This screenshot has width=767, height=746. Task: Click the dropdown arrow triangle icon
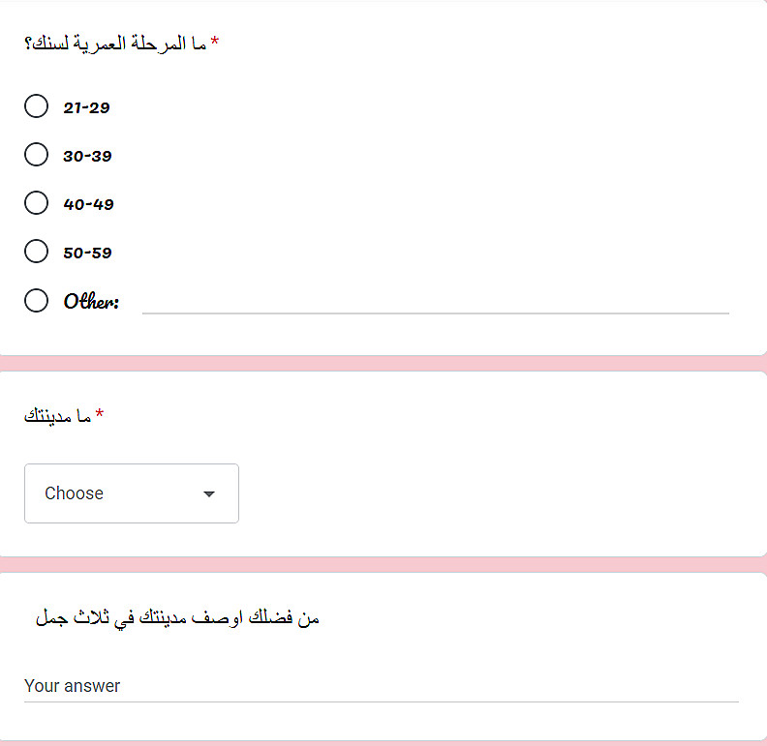pos(208,494)
